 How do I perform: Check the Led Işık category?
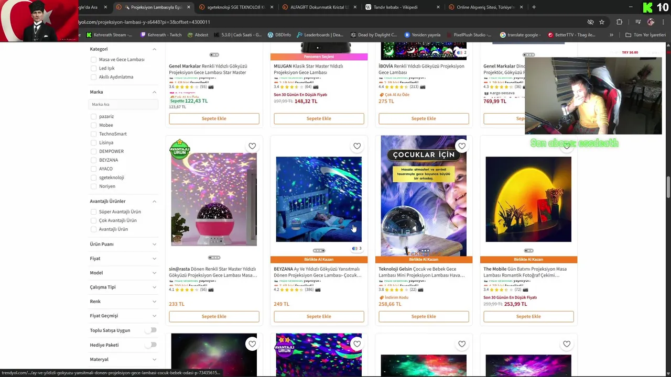point(94,68)
